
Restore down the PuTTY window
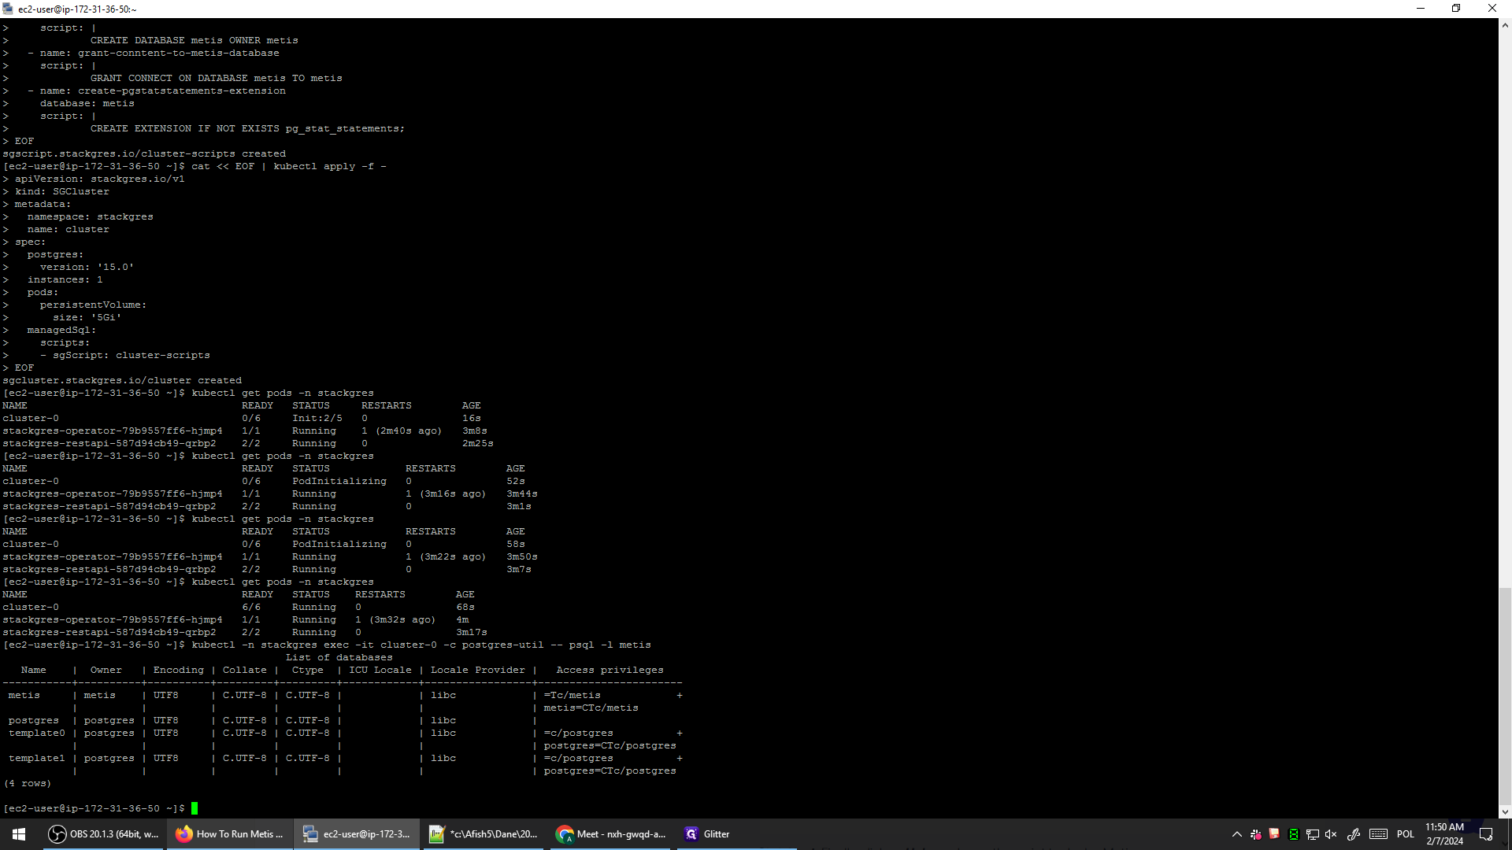click(x=1456, y=9)
